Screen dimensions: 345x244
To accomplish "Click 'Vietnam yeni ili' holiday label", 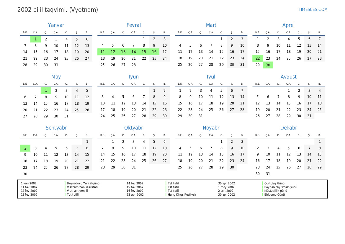I will coord(78,191).
